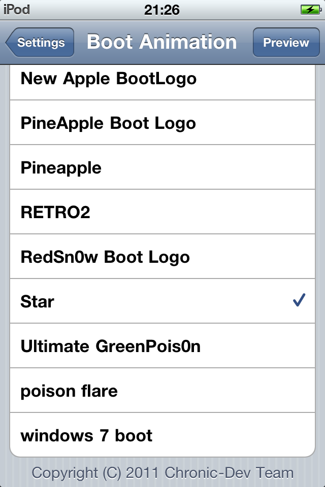
Task: Enable the RETRO2 boot animation
Action: (x=162, y=212)
